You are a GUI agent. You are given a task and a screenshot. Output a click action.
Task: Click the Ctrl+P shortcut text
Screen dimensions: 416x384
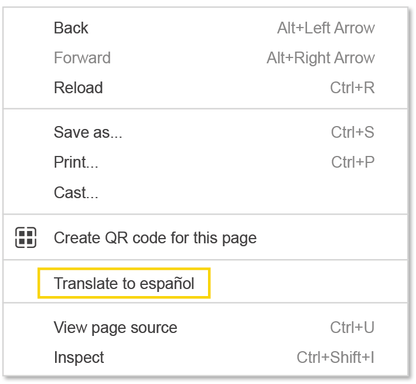(352, 162)
